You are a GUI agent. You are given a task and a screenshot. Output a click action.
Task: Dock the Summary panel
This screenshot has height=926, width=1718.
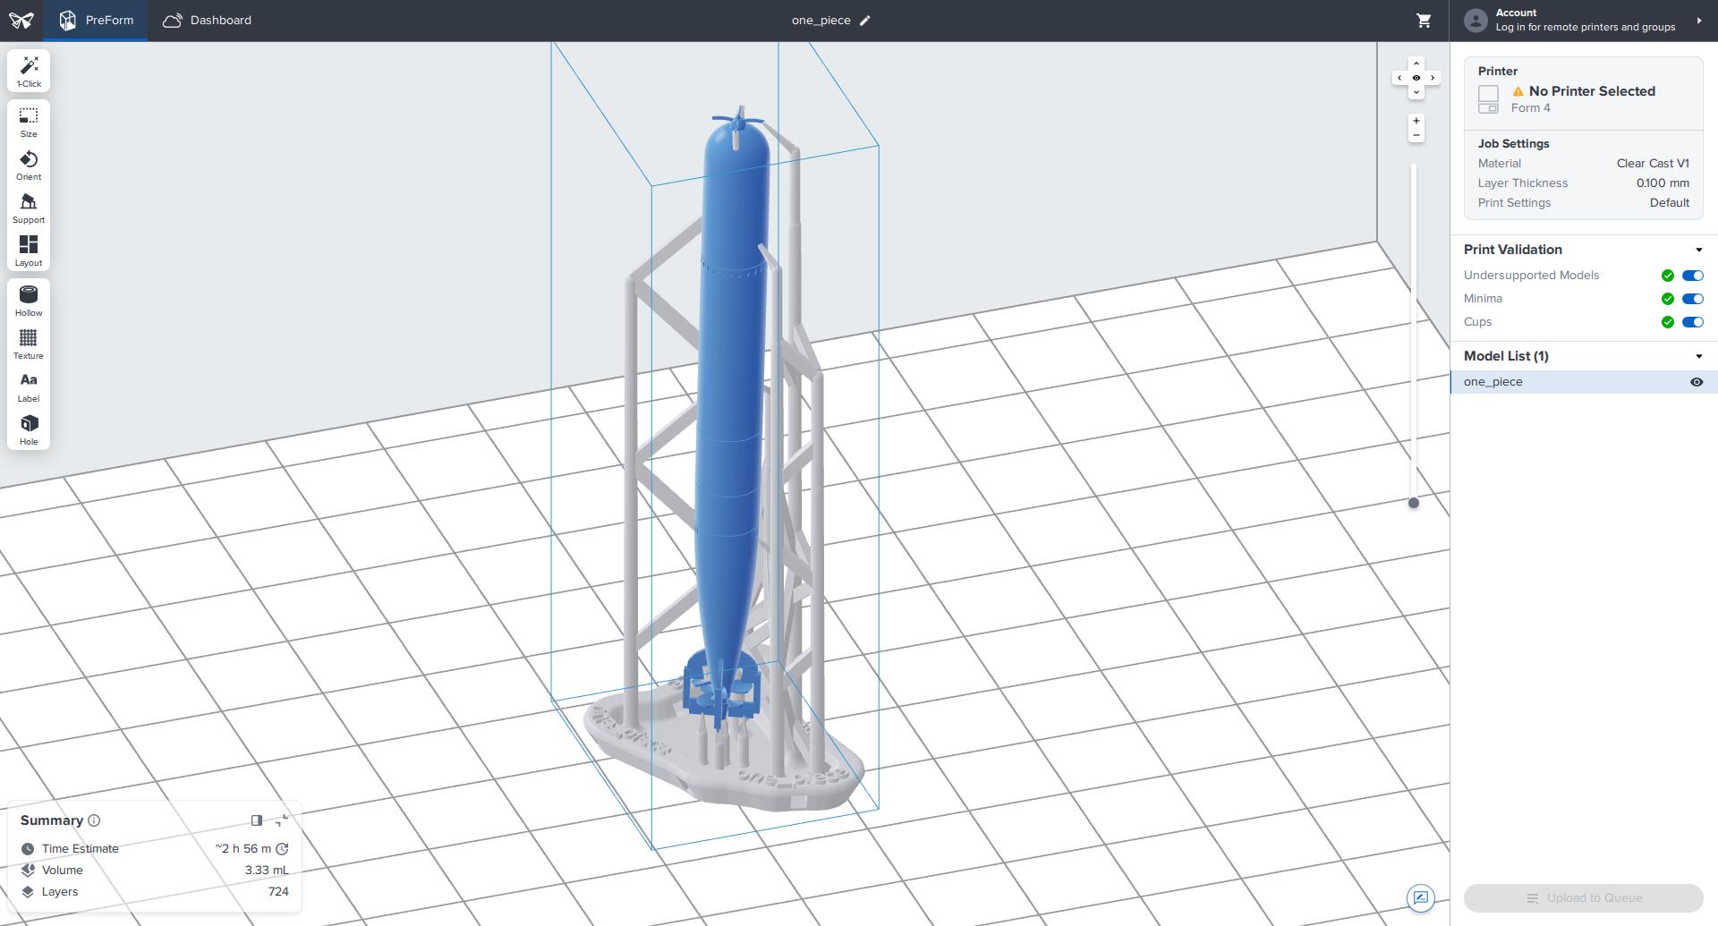257,820
